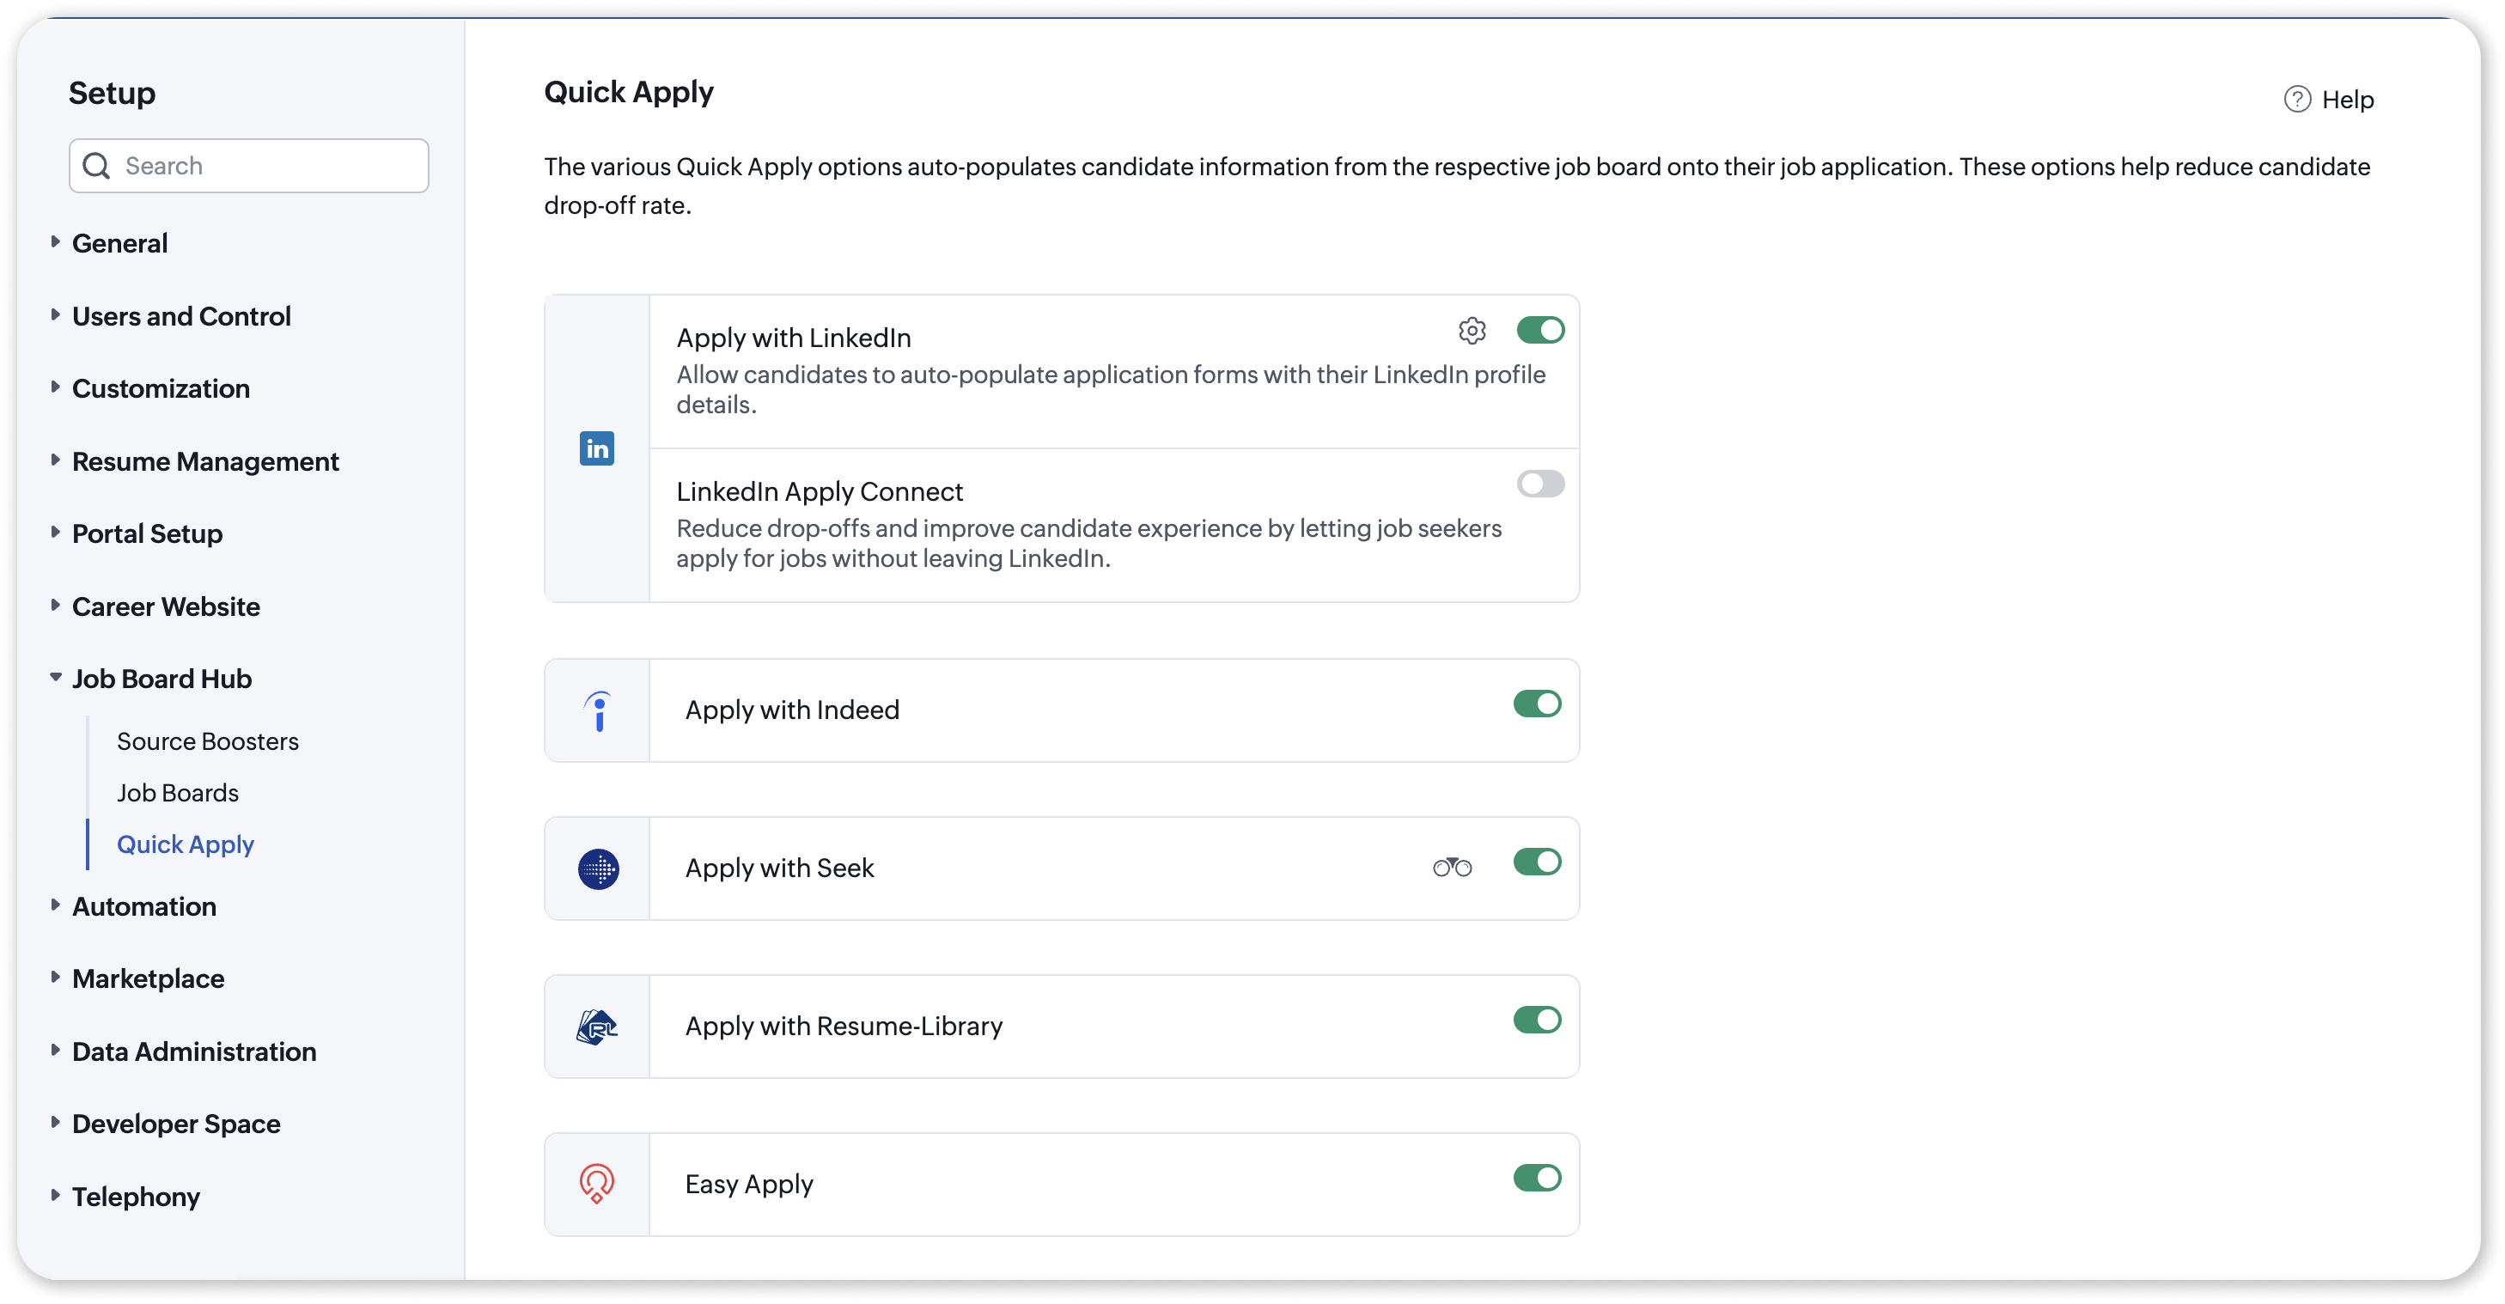Viewport: 2505px width, 1304px height.
Task: Select Job Board Hub label
Action: pyautogui.click(x=162, y=679)
